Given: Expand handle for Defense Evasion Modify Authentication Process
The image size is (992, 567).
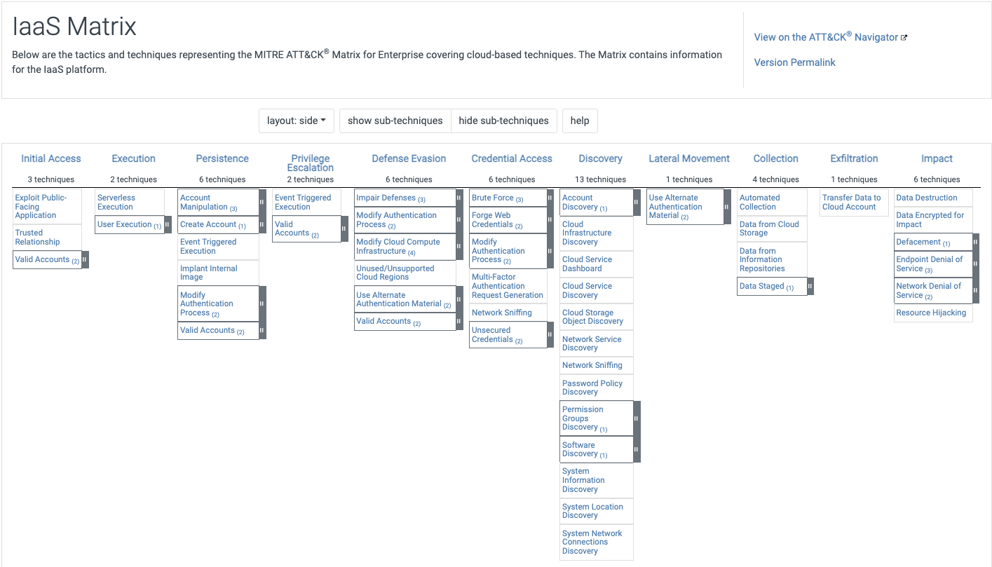Looking at the screenshot, I should pyautogui.click(x=459, y=220).
